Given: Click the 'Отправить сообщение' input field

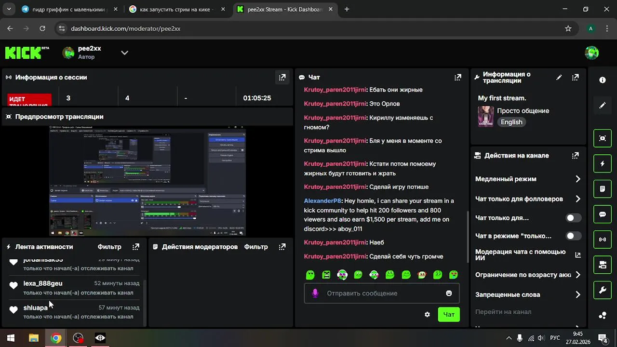Looking at the screenshot, I should click(x=382, y=293).
